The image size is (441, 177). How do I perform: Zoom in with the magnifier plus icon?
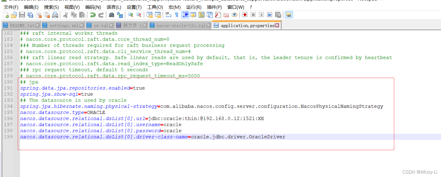coord(130,15)
